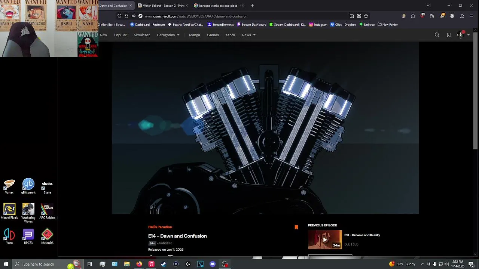Open the Firefox application hamburger menu

coord(472,16)
